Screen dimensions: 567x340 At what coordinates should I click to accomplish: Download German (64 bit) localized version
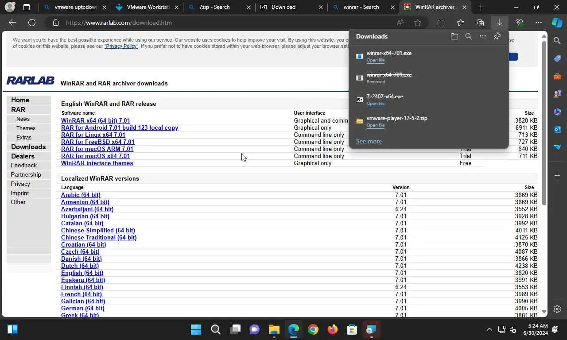click(82, 308)
